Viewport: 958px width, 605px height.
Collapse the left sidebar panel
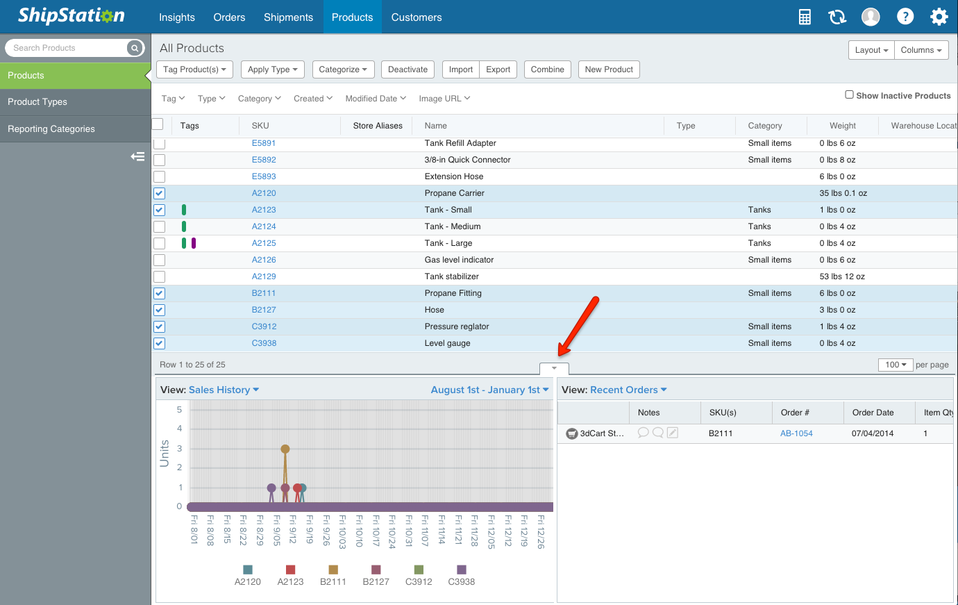coord(137,157)
